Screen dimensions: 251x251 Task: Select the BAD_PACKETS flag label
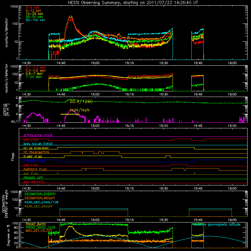coord(34,182)
